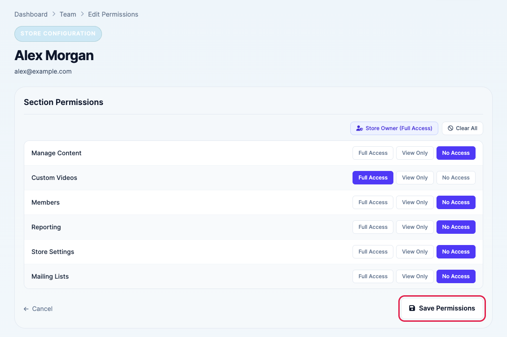Save Permissions for Alex Morgan
Viewport: 507px width, 337px height.
point(442,308)
